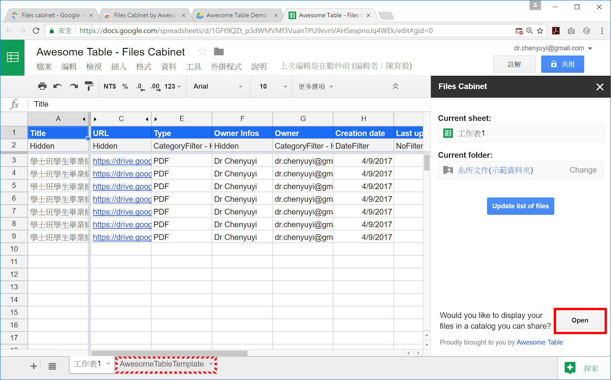Open the 工作表1 sheet tab dropdown arrow
Viewport: 611px width, 380px height.
pos(108,364)
